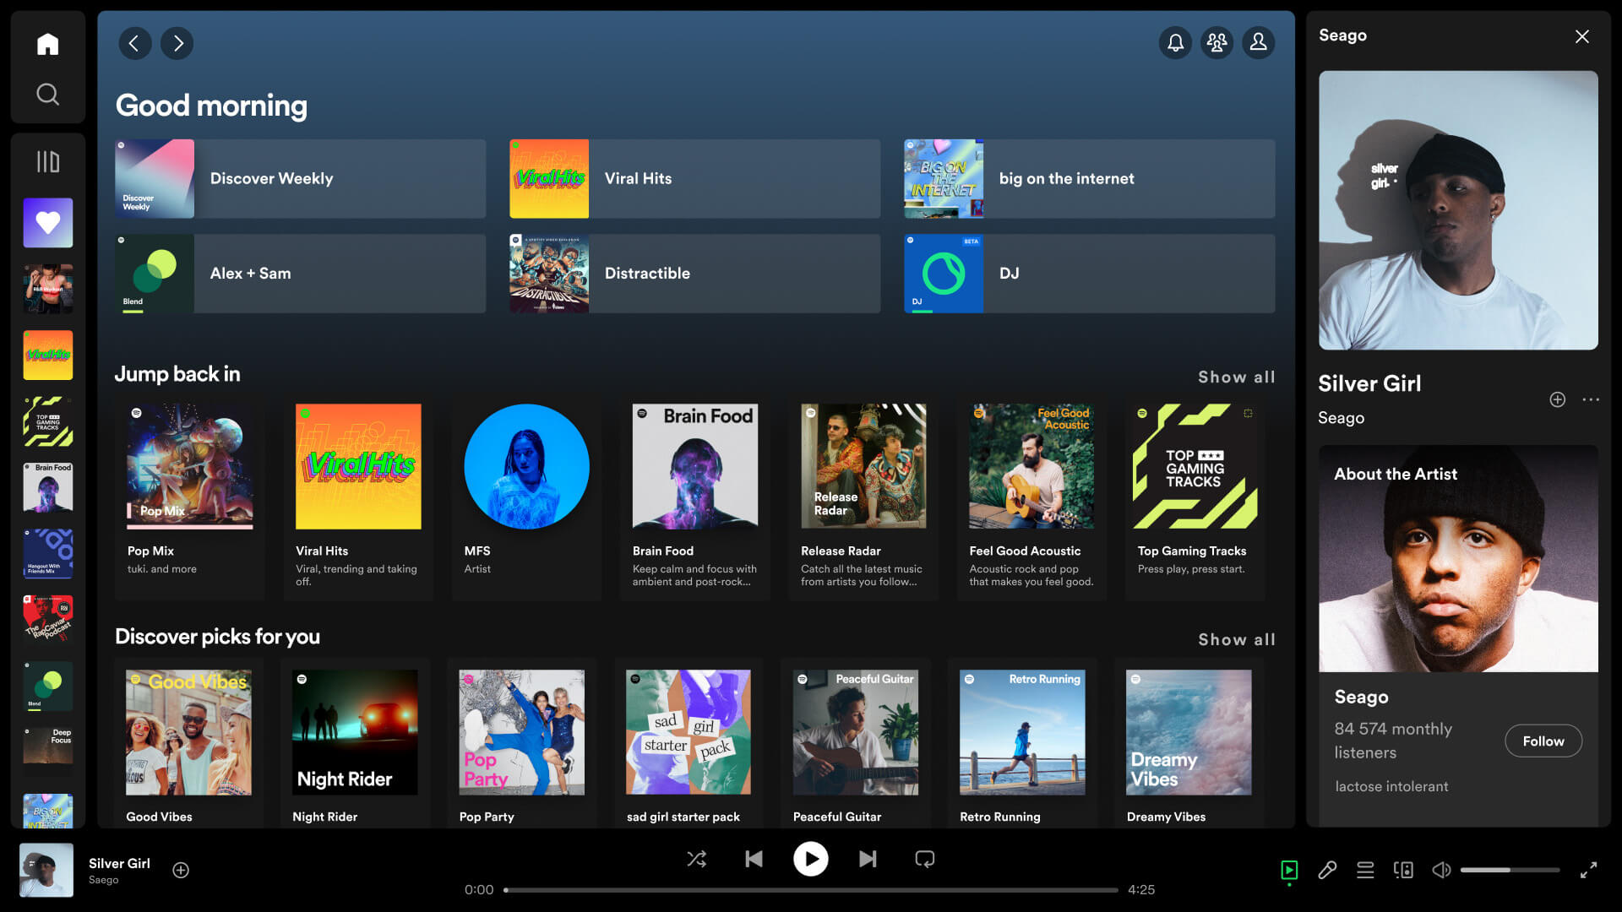Viewport: 1622px width, 912px height.
Task: Open Peaceful Guitar playlist card
Action: click(x=856, y=743)
